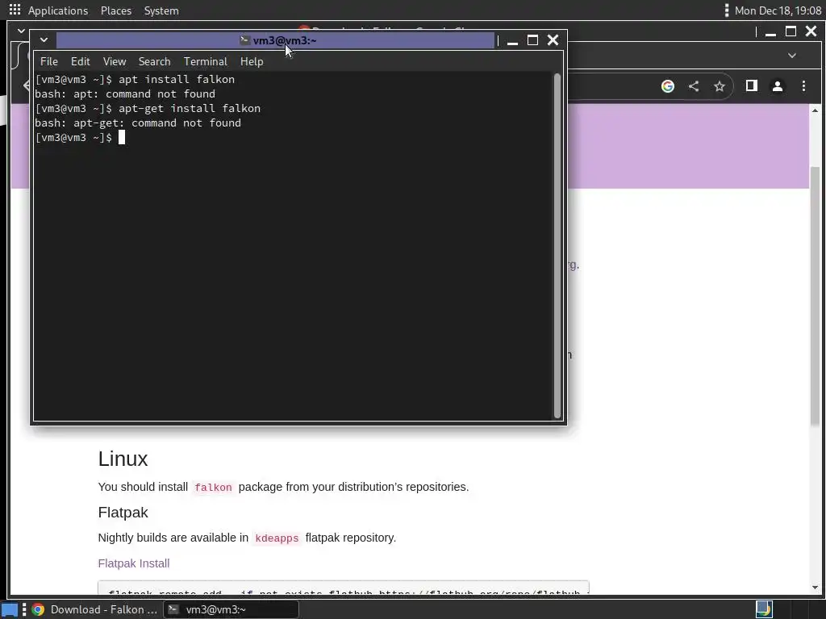826x619 pixels.
Task: Click the clock showing Mon Dec 18
Action: click(x=778, y=10)
